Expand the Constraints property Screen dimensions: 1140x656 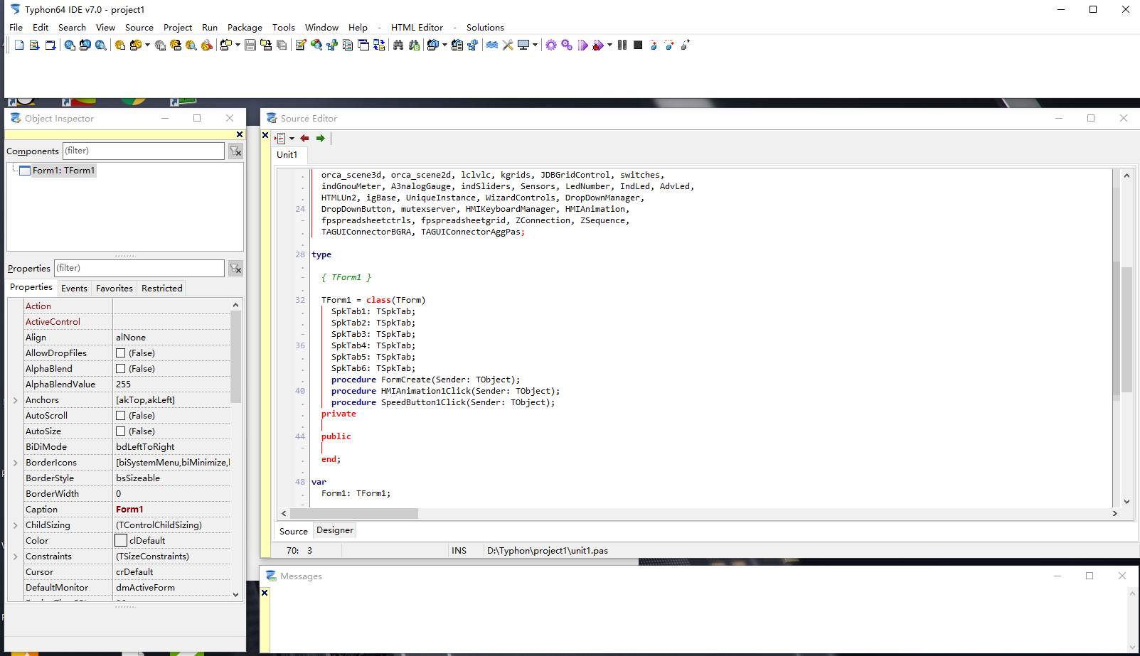click(16, 556)
